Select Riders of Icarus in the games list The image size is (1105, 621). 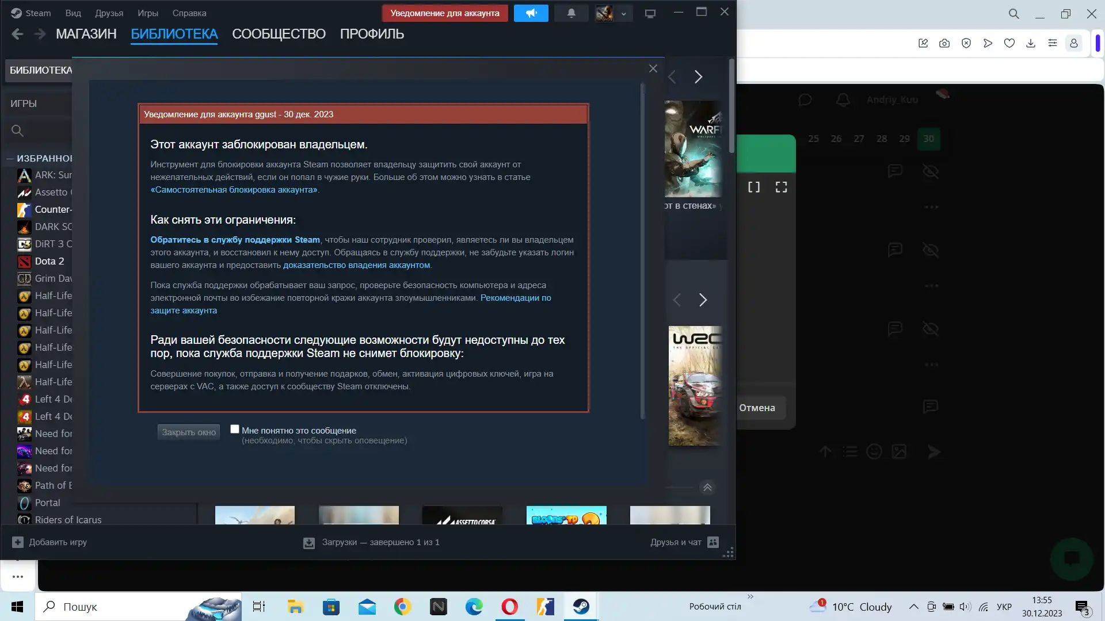(x=60, y=519)
